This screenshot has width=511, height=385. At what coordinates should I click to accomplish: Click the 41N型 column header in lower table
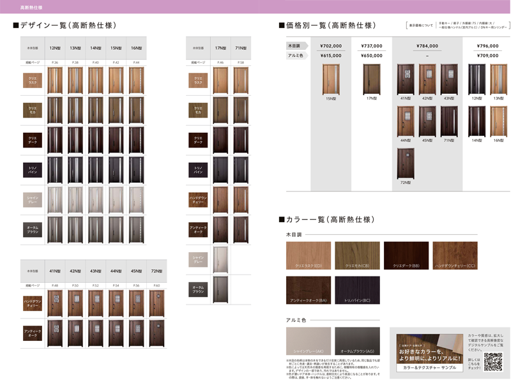(x=55, y=271)
